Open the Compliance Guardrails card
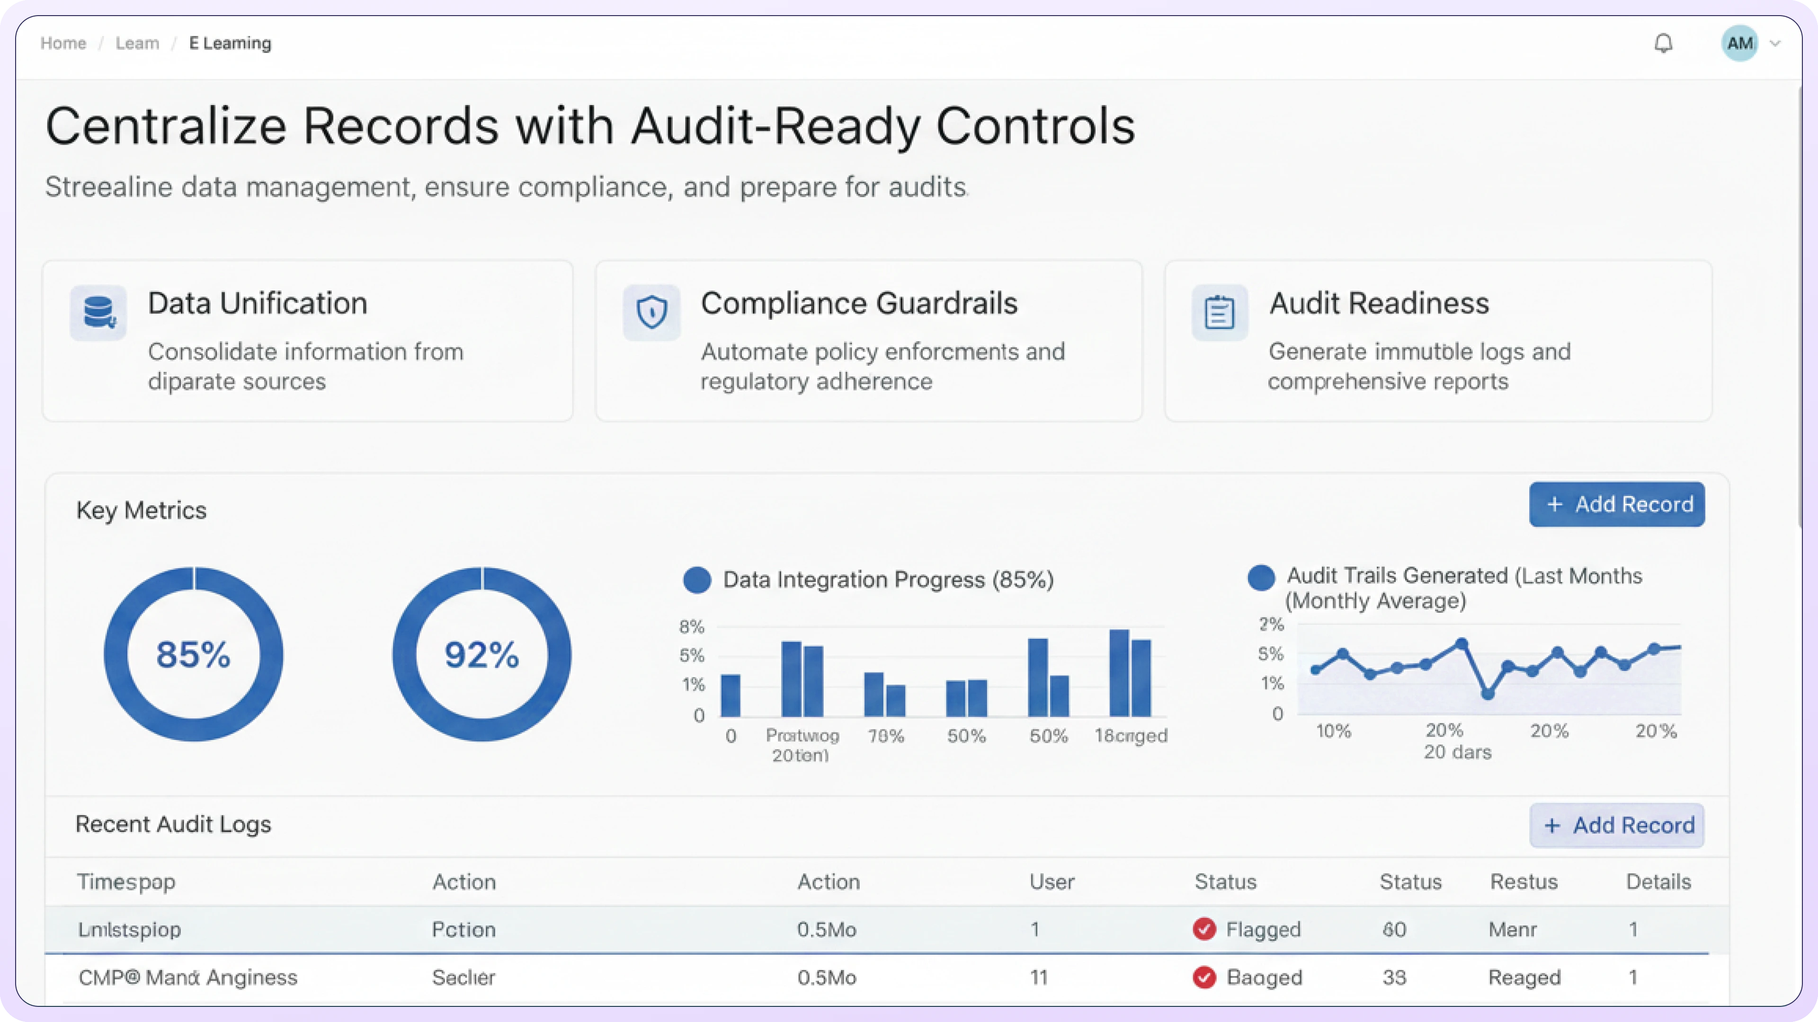Screen dimensions: 1818x1022 [868, 341]
